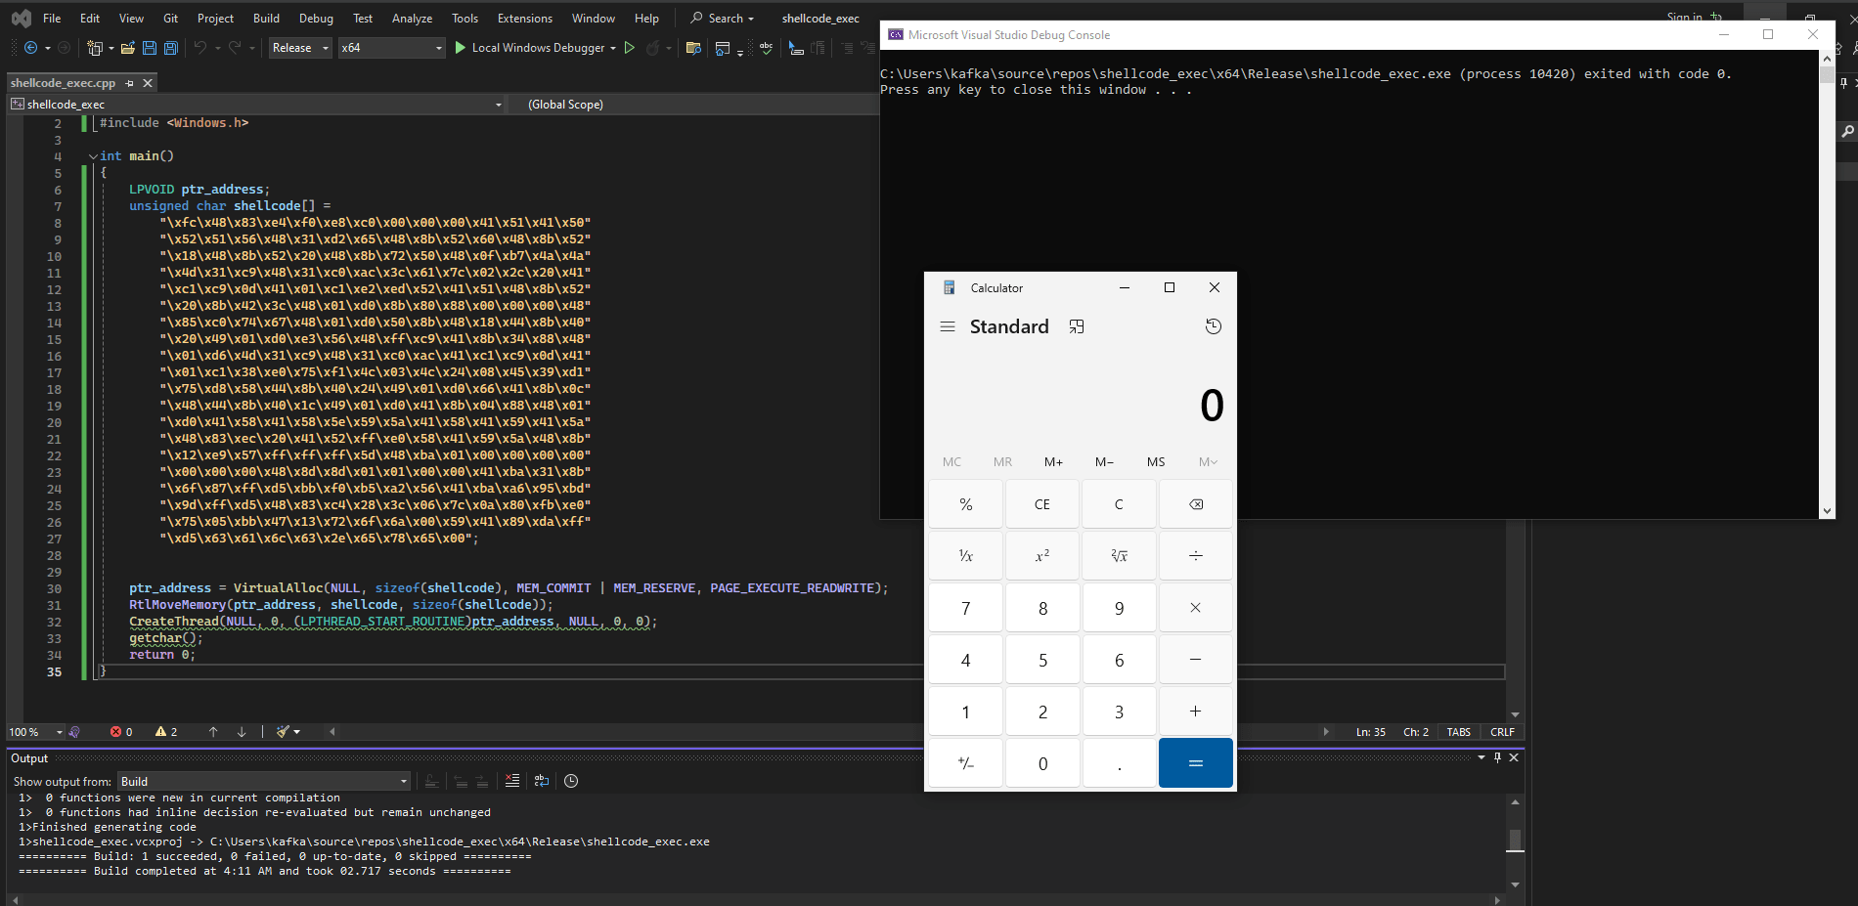Image resolution: width=1858 pixels, height=906 pixels.
Task: Open the 100 % zoom level dropdown
Action: 35,732
